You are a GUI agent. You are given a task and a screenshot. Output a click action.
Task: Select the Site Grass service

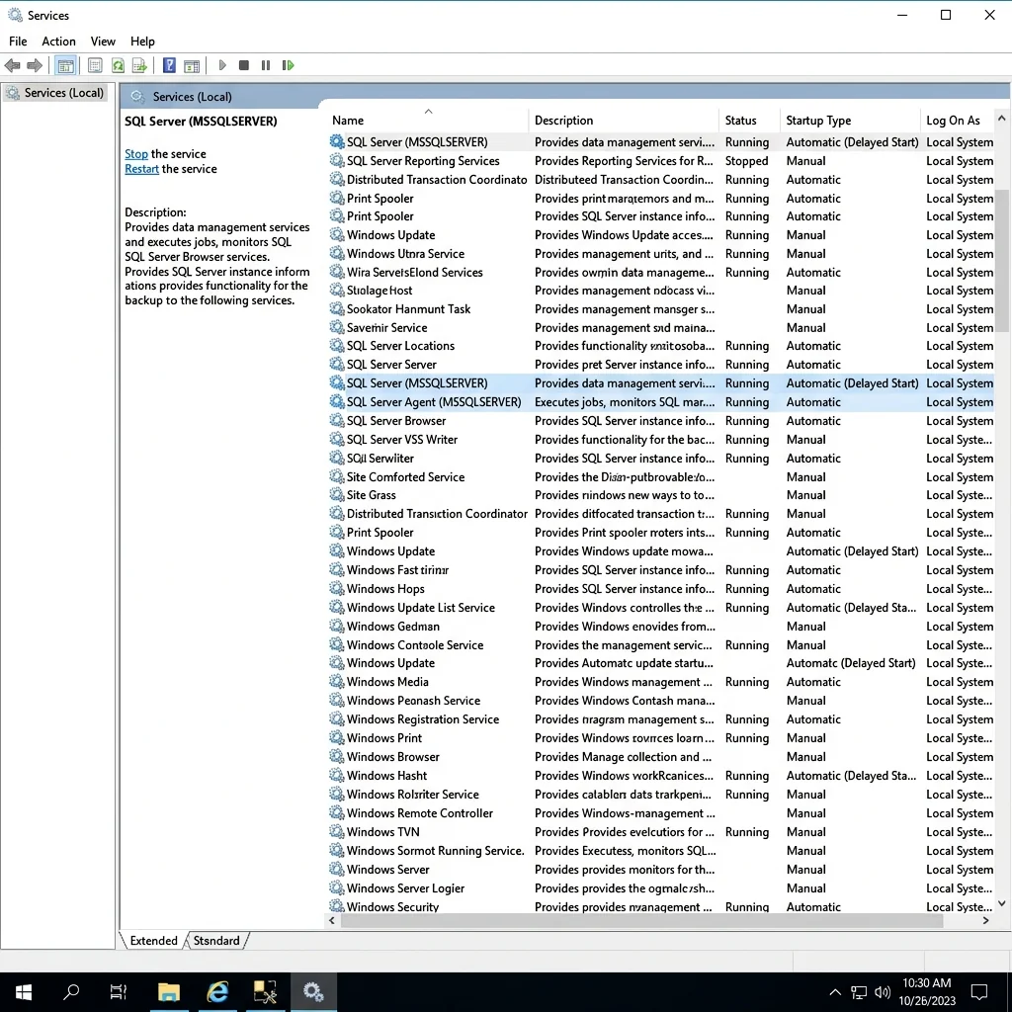(x=660, y=495)
